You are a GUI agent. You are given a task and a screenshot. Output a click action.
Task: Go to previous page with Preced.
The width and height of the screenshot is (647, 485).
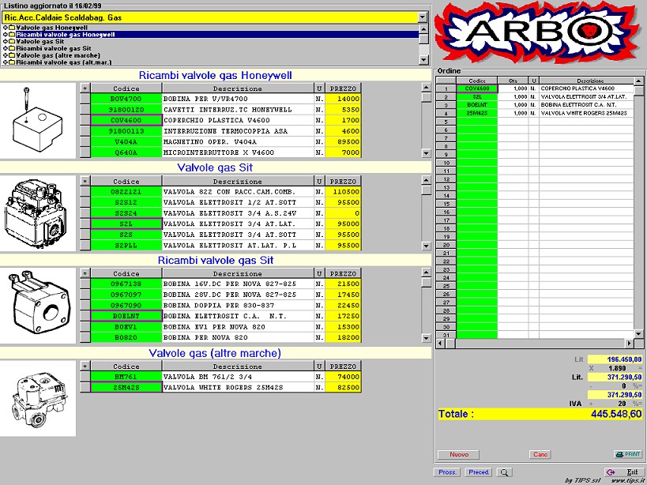coord(479,472)
